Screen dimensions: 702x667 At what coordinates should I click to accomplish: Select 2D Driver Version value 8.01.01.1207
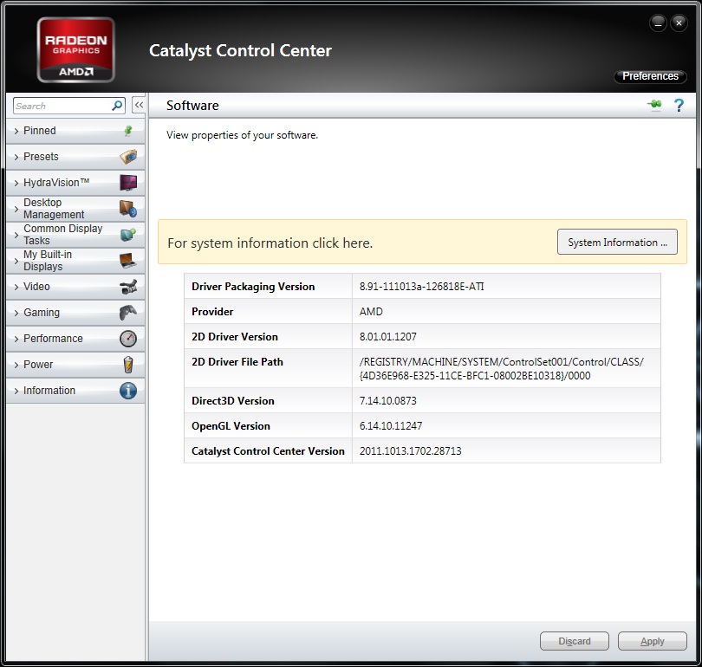point(387,336)
